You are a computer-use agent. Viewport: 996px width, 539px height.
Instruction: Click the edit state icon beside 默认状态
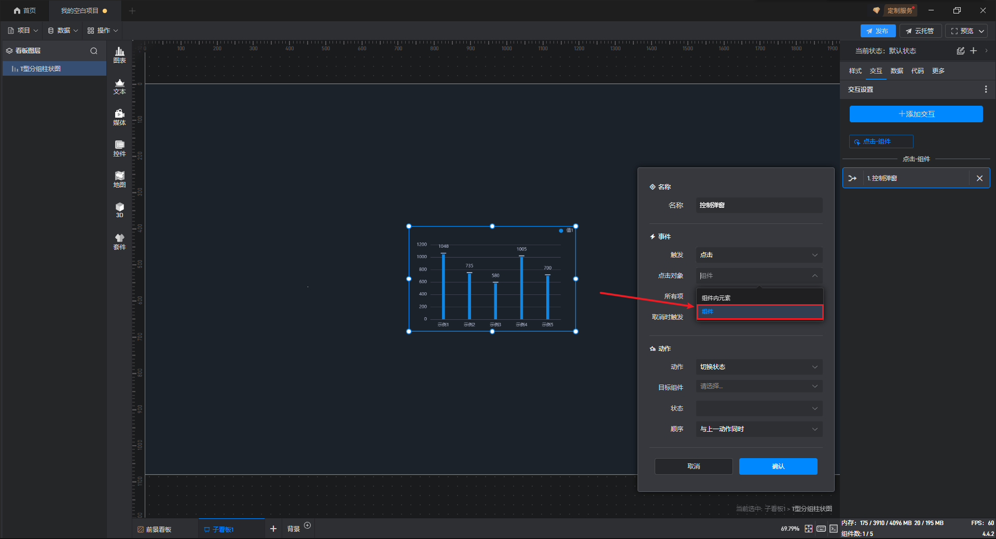[960, 51]
